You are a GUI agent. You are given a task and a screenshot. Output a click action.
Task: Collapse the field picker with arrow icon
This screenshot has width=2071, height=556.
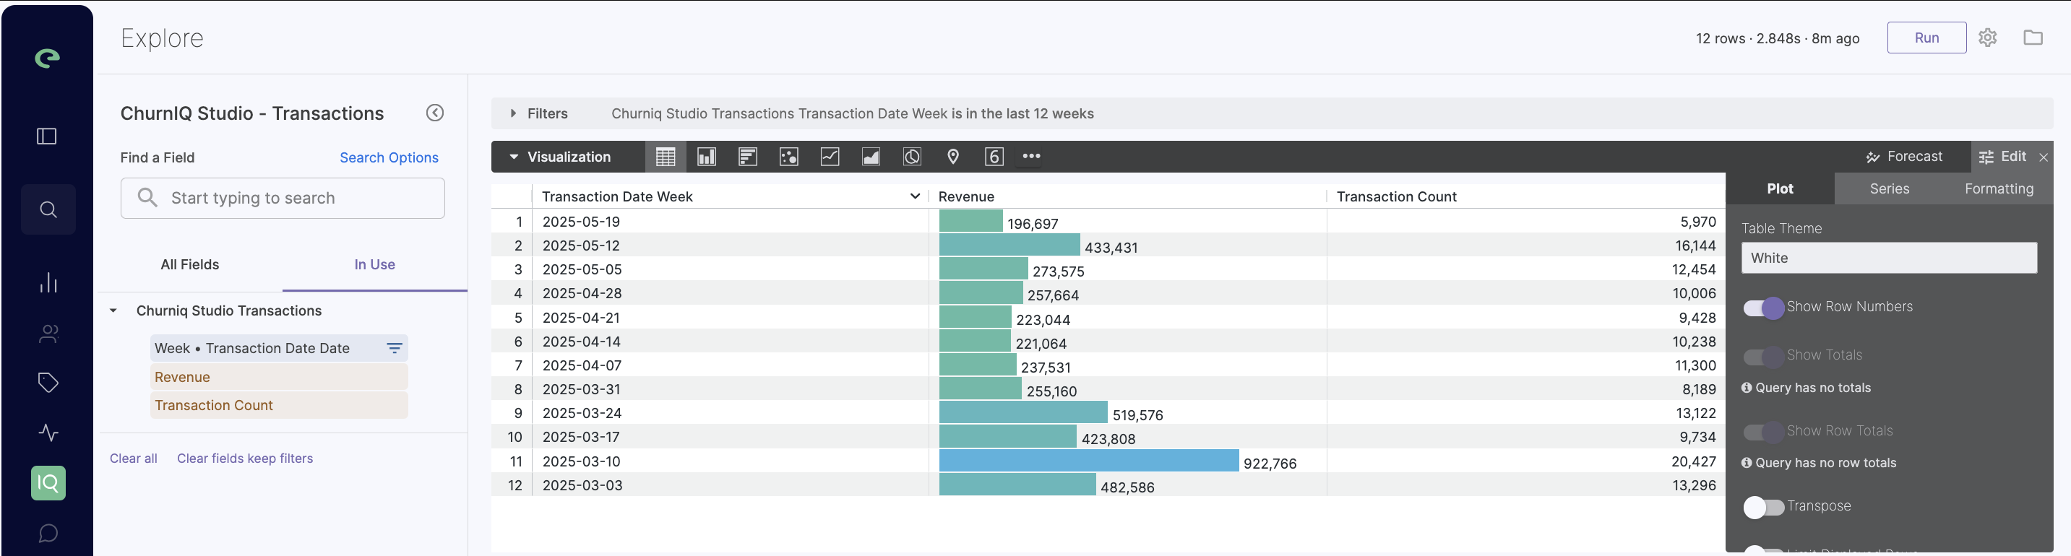(x=435, y=113)
